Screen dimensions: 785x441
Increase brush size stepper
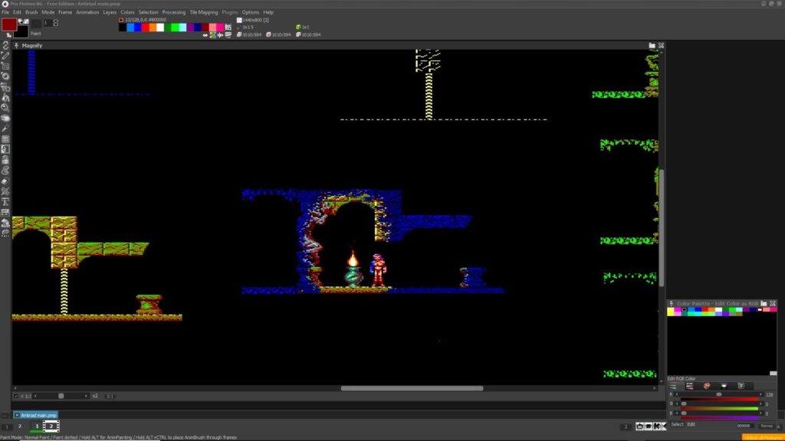[x=55, y=21]
